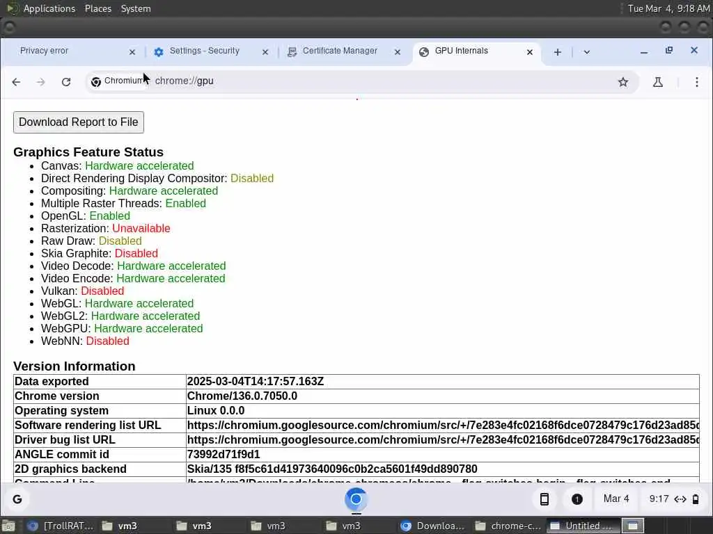Go back with the browser back arrow
Image resolution: width=713 pixels, height=534 pixels.
click(x=17, y=82)
